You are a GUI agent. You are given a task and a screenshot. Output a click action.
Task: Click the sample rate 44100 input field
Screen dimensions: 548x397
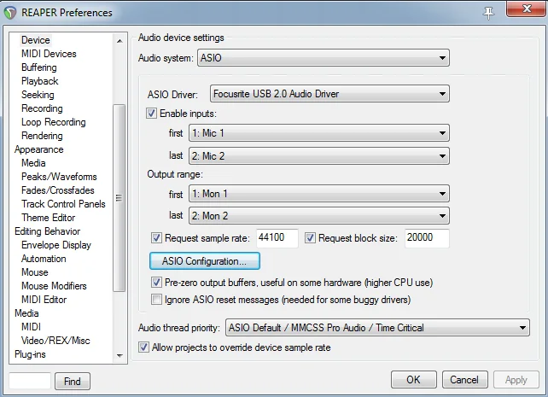(277, 238)
